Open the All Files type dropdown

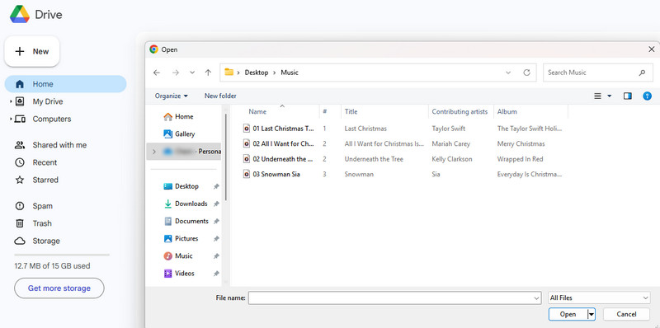pyautogui.click(x=599, y=298)
